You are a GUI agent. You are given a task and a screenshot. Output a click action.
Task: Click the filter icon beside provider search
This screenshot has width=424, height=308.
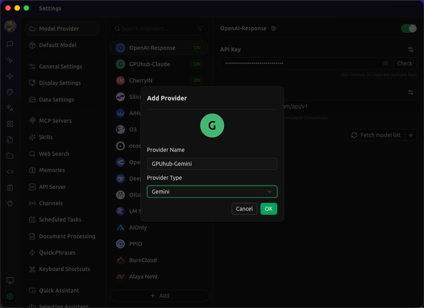200,29
